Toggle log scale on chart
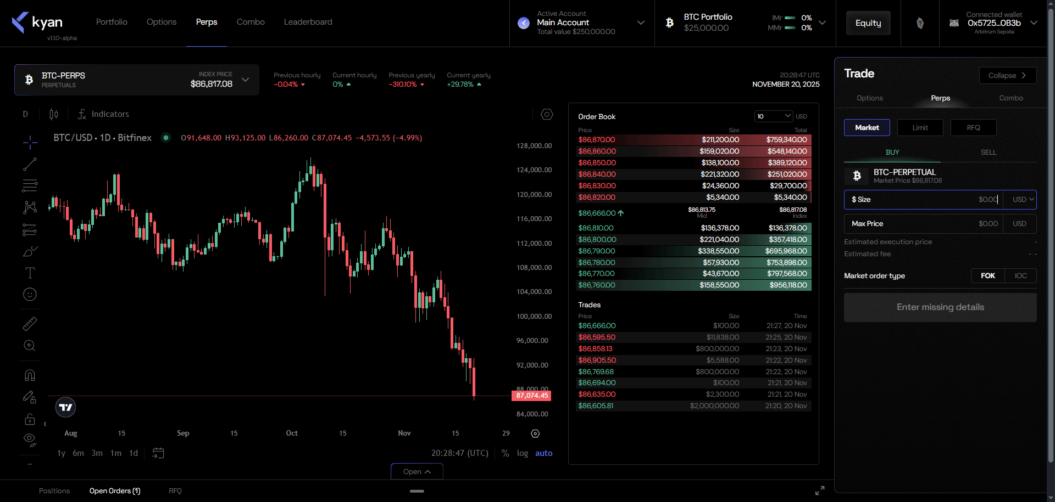This screenshot has height=502, width=1055. coord(523,453)
